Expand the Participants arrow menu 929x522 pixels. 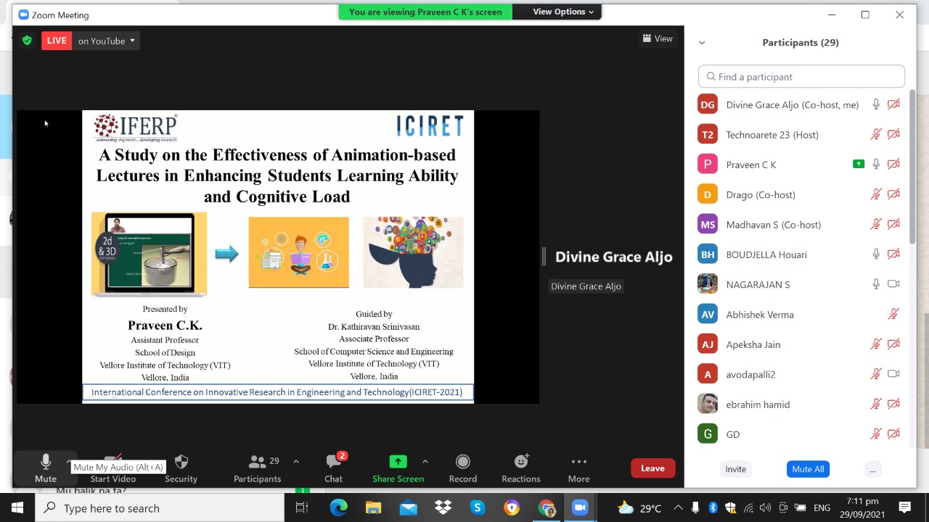coord(296,461)
